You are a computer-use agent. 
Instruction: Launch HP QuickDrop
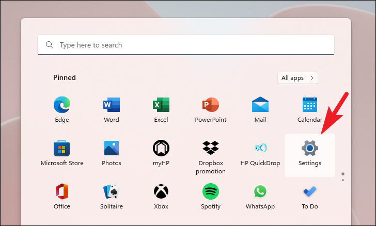point(260,148)
